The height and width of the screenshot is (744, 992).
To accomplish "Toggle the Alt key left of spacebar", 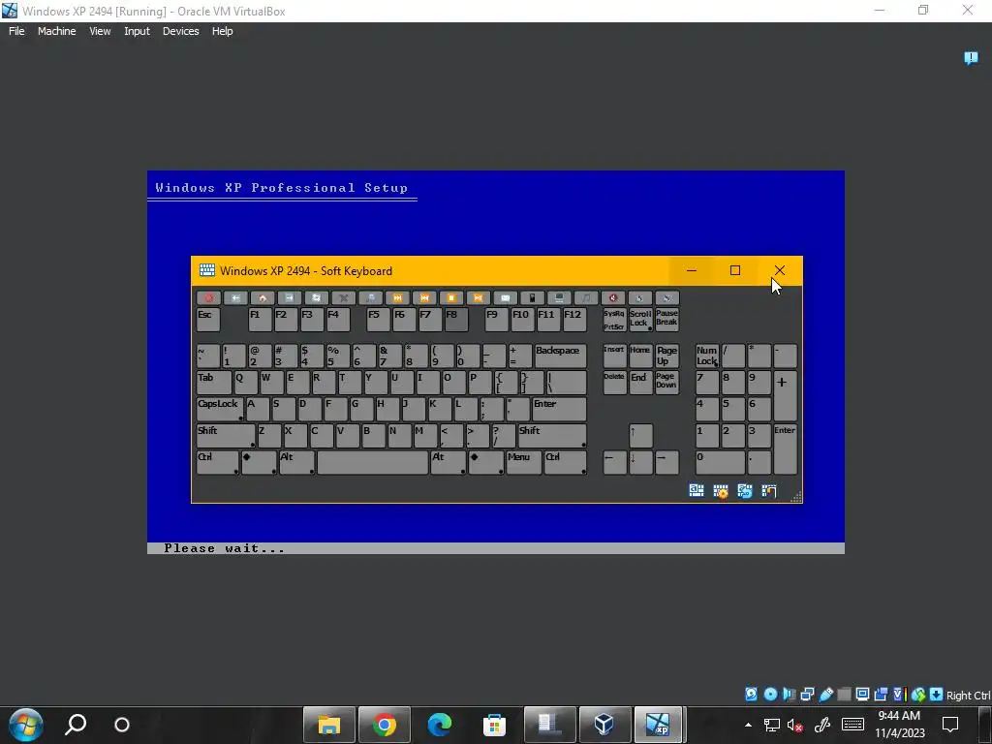I will pyautogui.click(x=296, y=462).
